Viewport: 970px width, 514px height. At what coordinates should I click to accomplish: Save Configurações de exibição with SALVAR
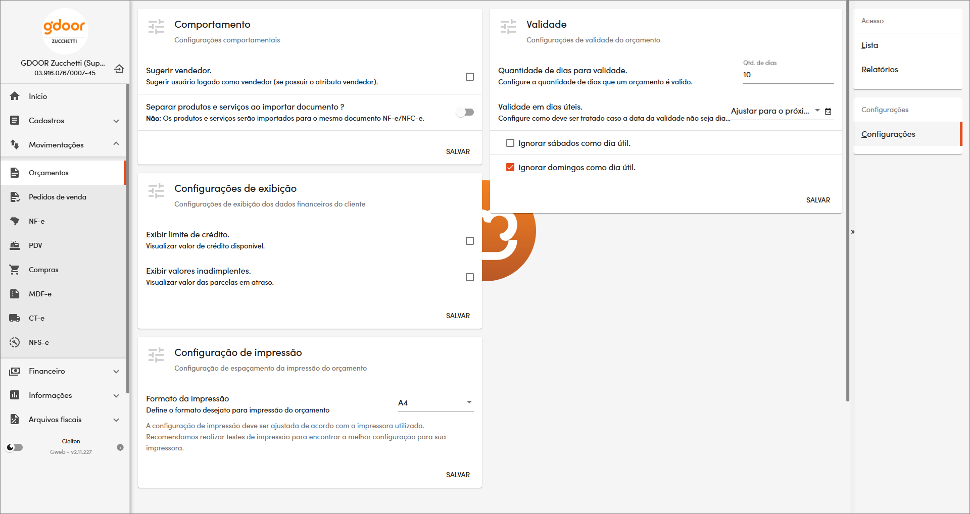click(458, 316)
